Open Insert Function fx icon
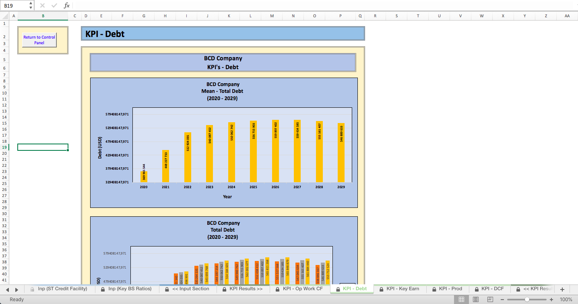 [67, 6]
